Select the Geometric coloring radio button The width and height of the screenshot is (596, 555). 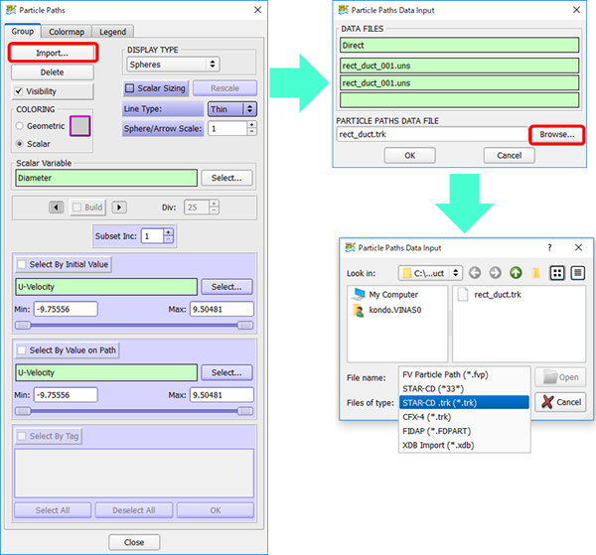(x=21, y=126)
